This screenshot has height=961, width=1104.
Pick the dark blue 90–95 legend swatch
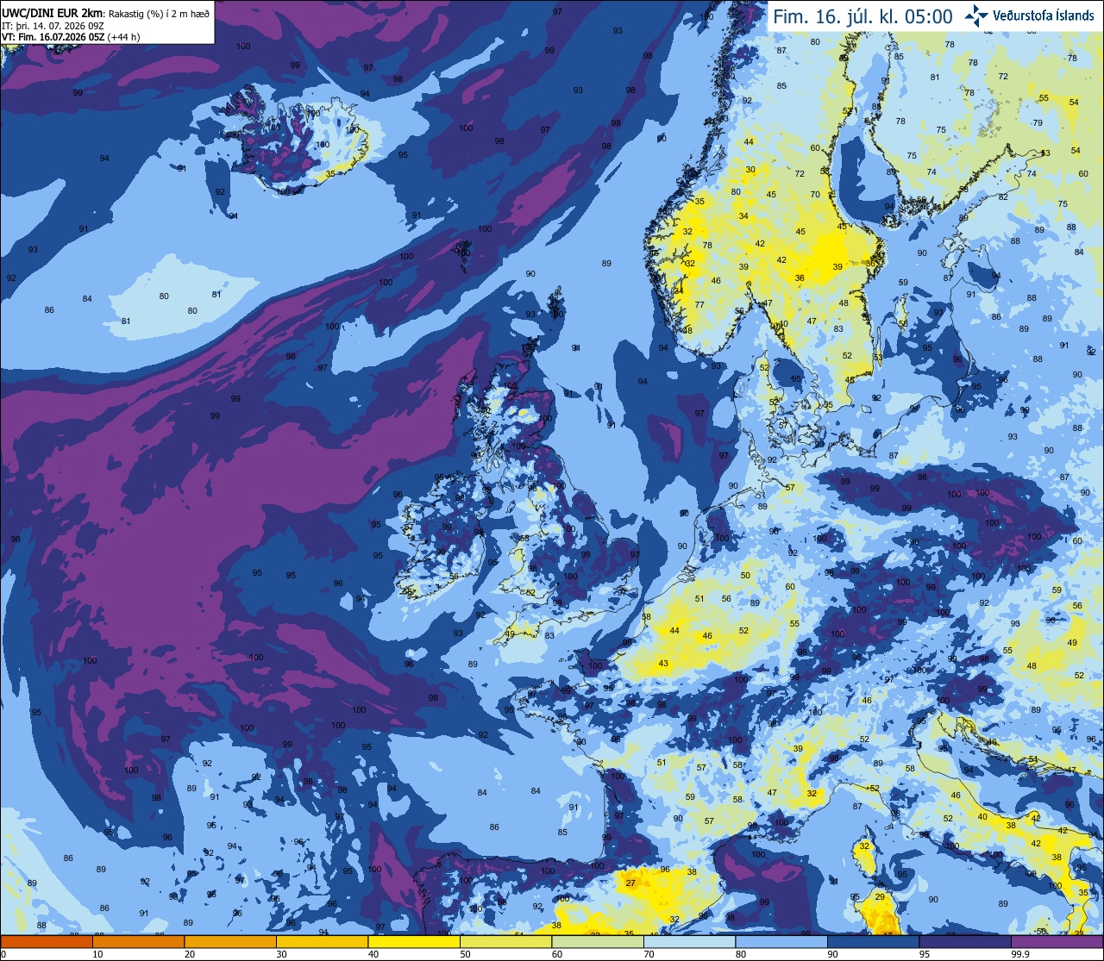[x=873, y=942]
